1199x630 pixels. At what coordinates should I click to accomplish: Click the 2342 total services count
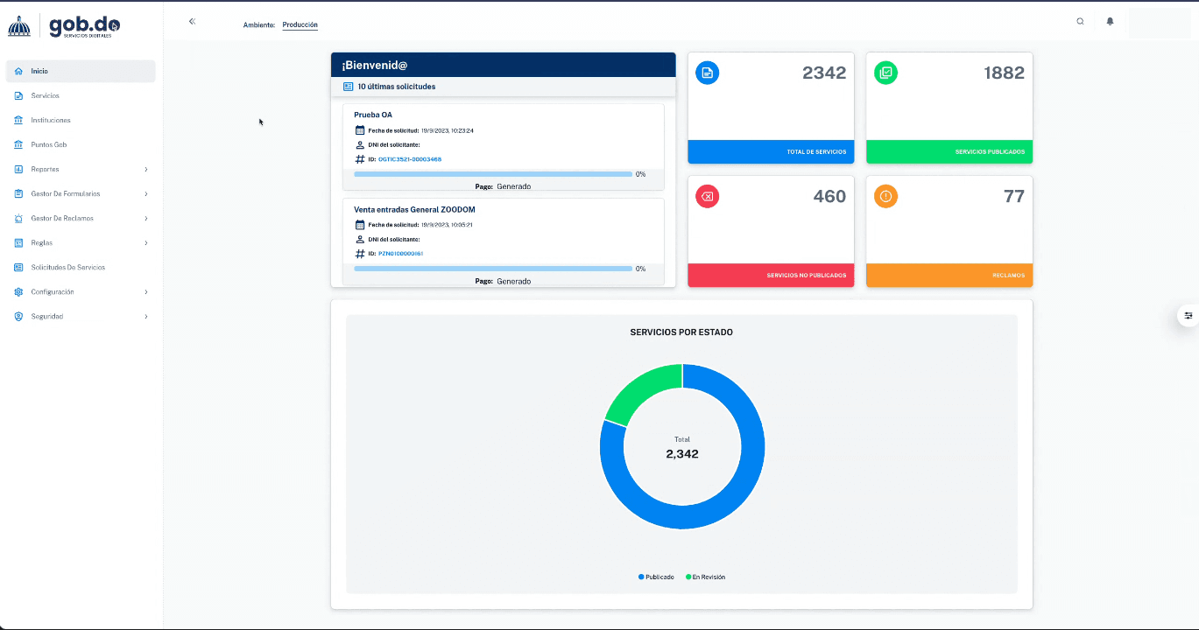824,73
